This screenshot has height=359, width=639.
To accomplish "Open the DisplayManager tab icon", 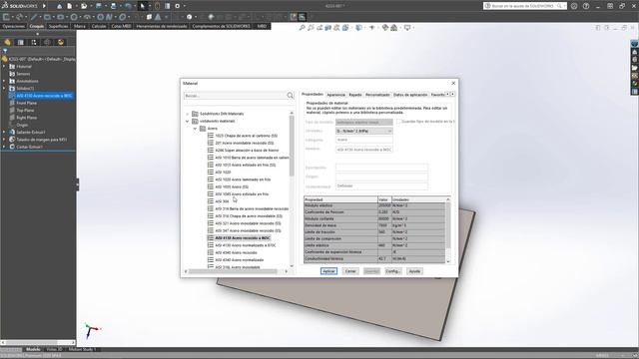I will tap(61, 42).
